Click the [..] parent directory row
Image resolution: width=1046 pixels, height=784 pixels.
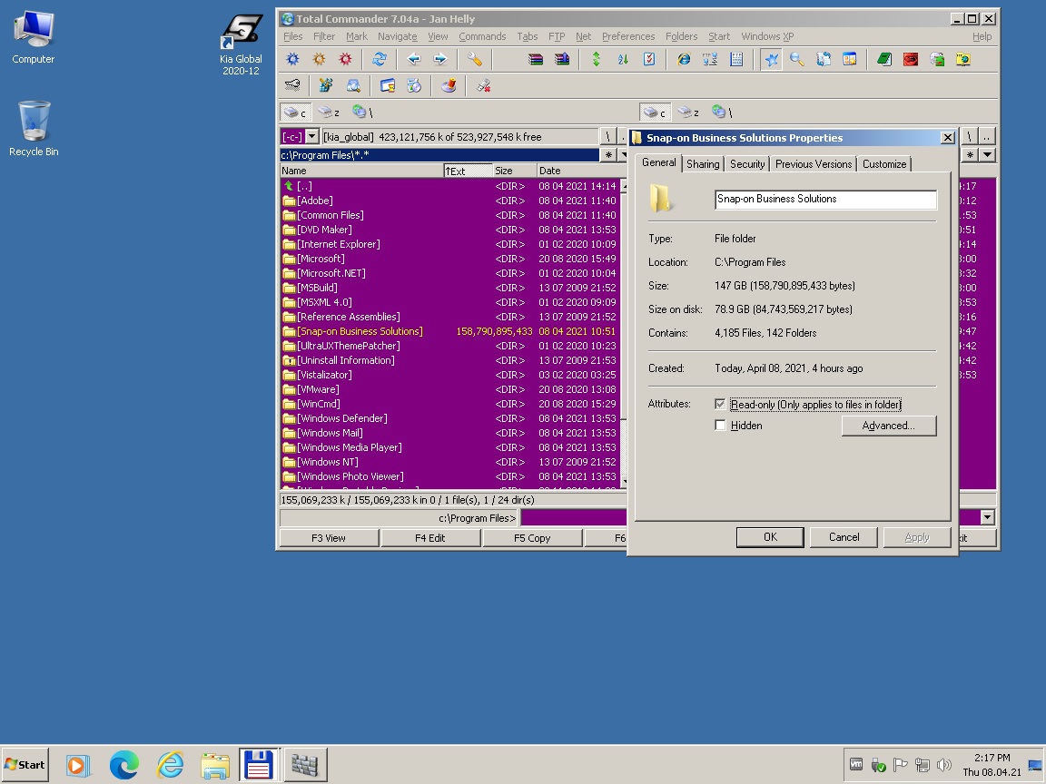450,186
